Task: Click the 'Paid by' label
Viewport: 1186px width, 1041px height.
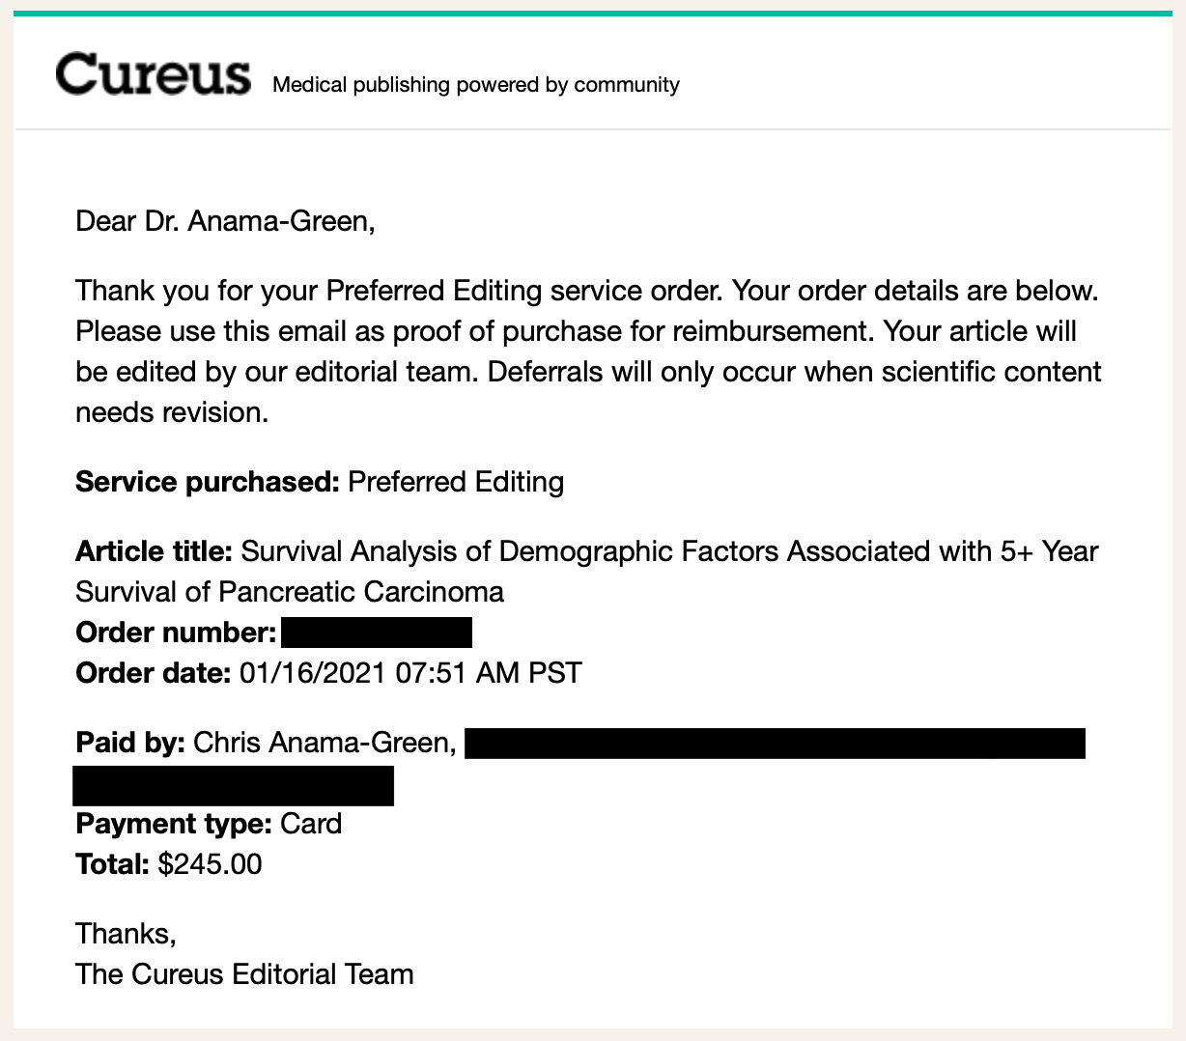Action: [x=130, y=743]
